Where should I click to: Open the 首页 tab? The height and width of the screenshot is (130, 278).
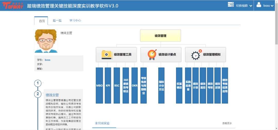click(x=41, y=21)
